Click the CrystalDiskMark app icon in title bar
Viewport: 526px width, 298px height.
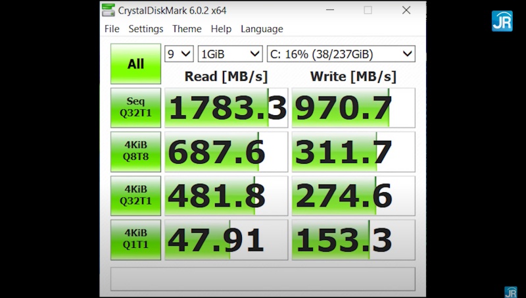[x=108, y=10]
